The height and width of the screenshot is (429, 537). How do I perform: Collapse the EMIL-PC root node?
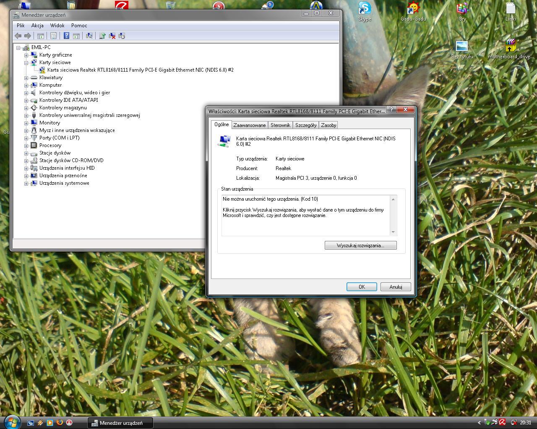pos(18,48)
